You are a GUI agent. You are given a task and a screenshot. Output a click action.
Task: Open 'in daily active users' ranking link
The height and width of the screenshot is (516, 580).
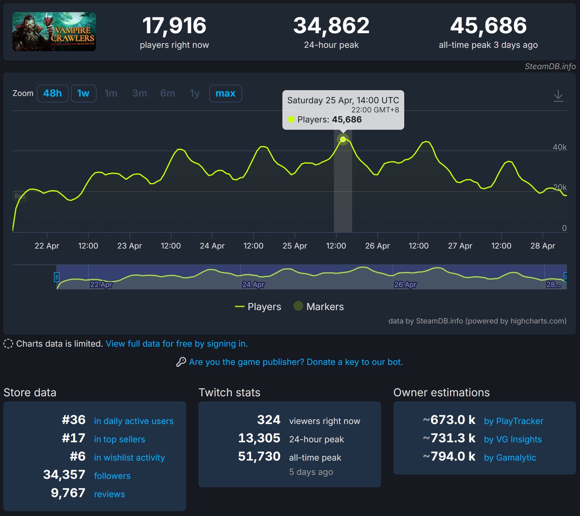click(134, 421)
